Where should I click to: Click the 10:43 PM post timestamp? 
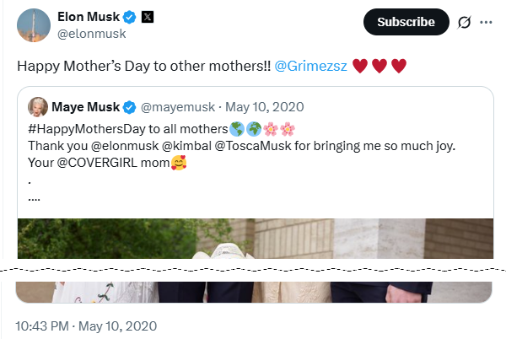point(85,326)
